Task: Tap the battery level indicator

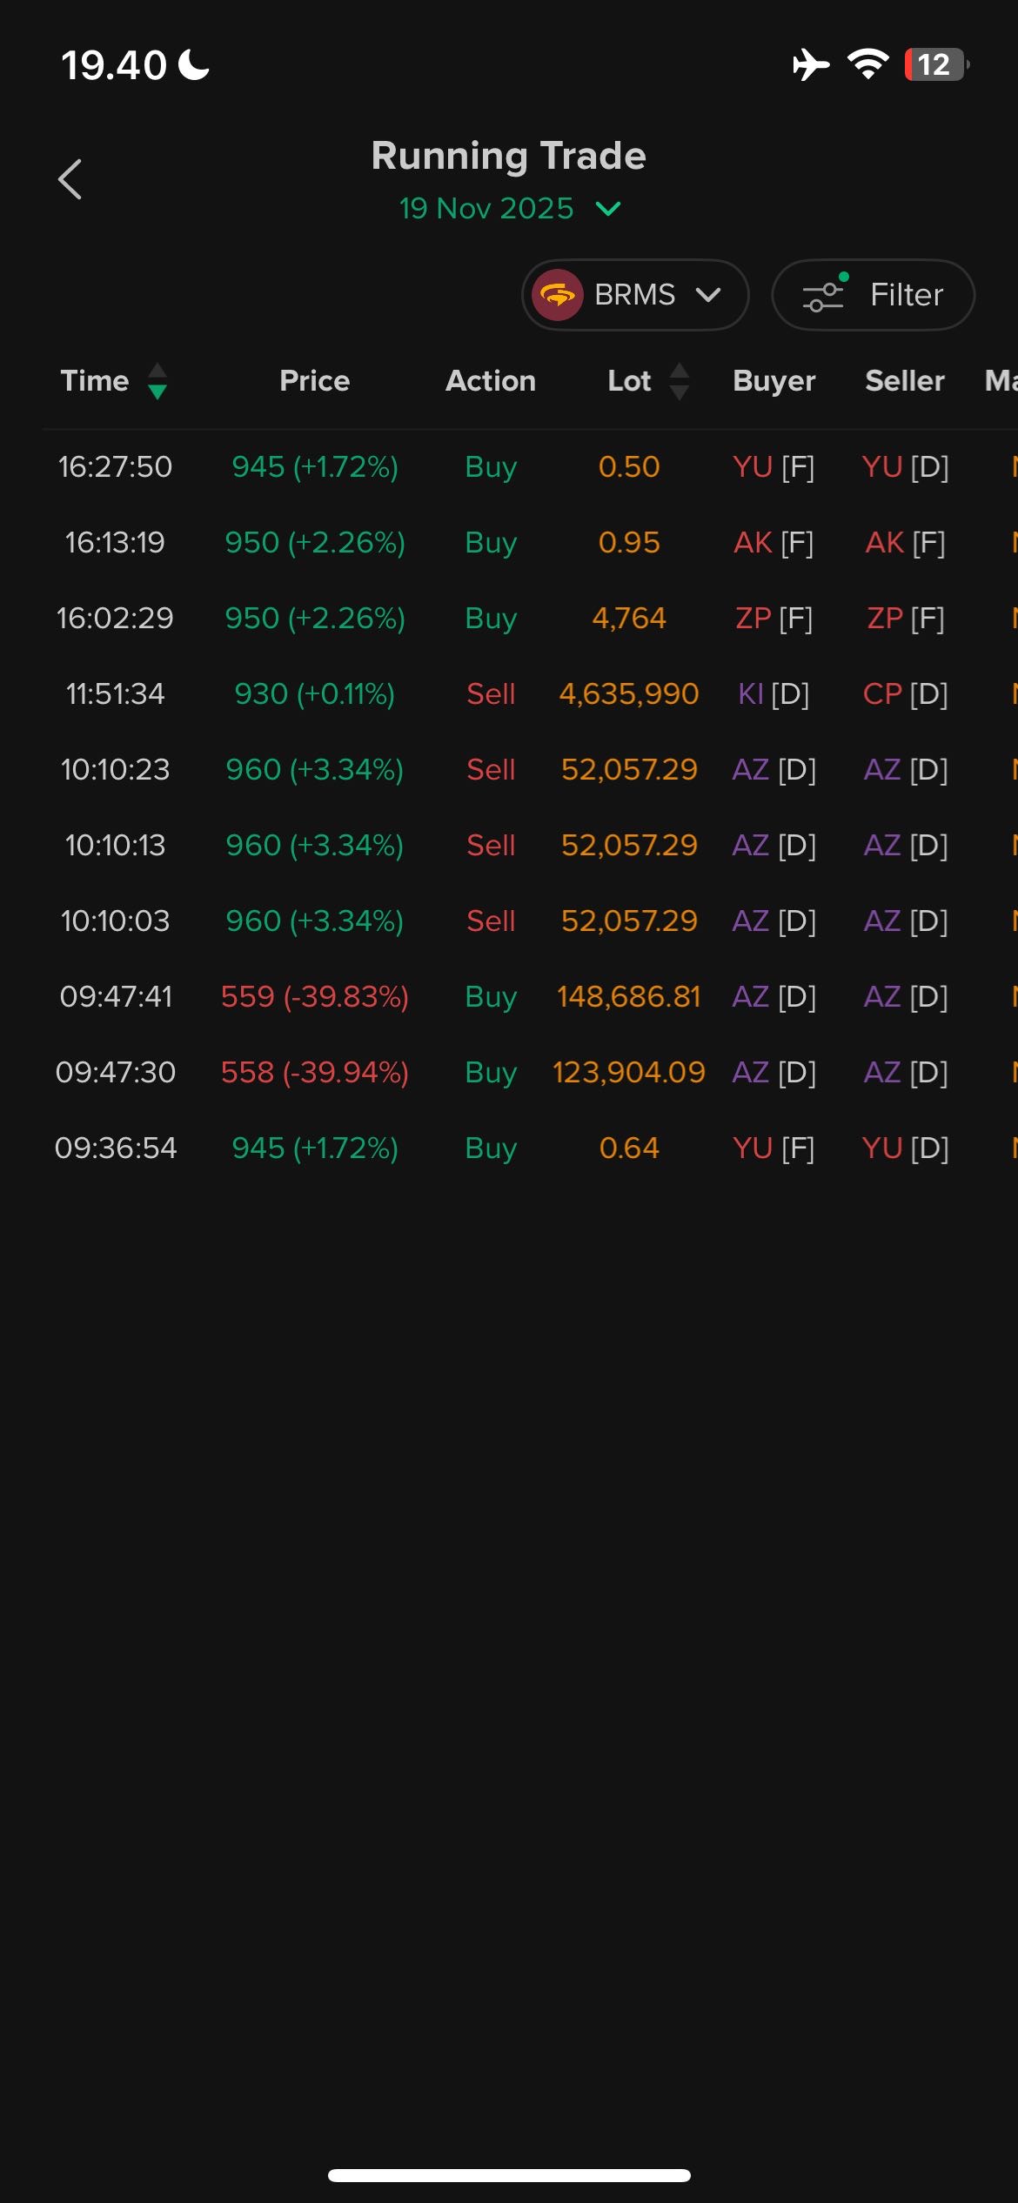Action: pos(936,64)
